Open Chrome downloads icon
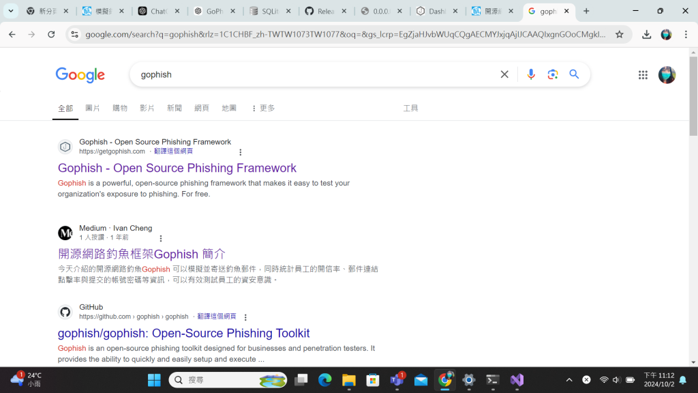The height and width of the screenshot is (393, 698). (x=646, y=34)
